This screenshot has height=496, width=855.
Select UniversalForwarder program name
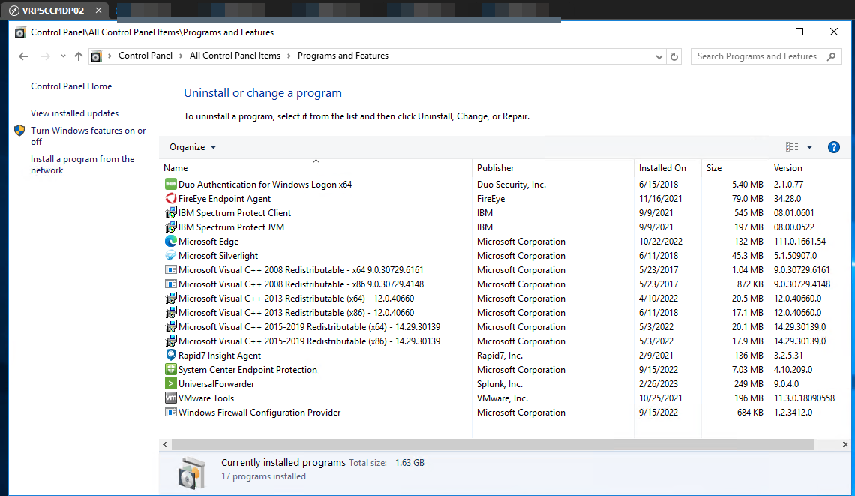[x=217, y=383]
